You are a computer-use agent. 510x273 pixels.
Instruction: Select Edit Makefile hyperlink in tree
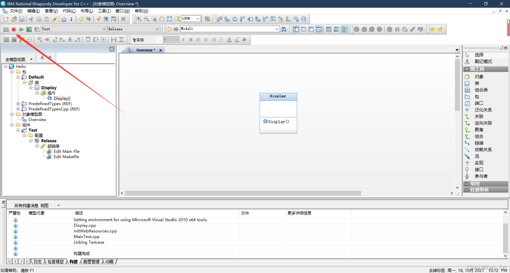click(66, 157)
